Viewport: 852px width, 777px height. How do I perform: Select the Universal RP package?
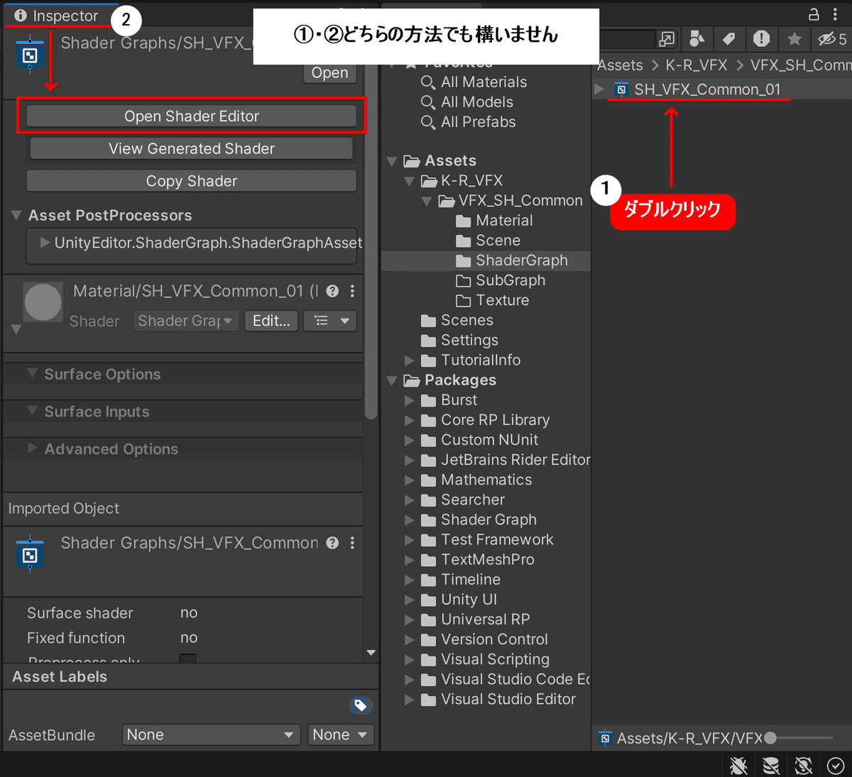(x=485, y=619)
